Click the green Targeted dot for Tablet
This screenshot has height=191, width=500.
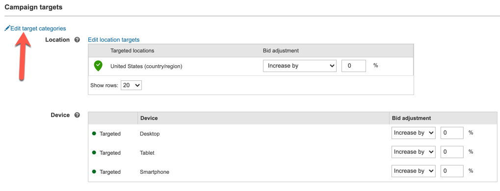click(94, 153)
